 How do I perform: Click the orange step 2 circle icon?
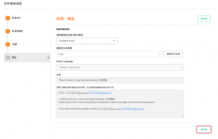click(x=8, y=31)
